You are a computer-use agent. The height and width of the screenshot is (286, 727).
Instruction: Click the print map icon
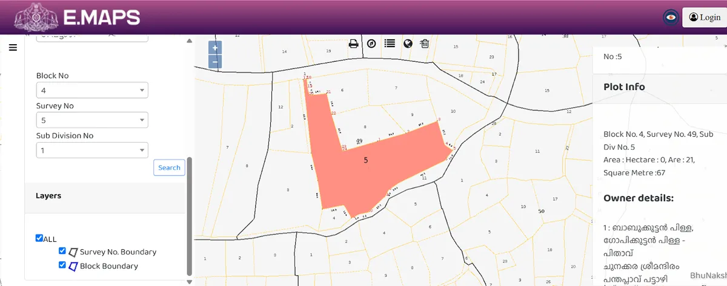[x=354, y=44]
